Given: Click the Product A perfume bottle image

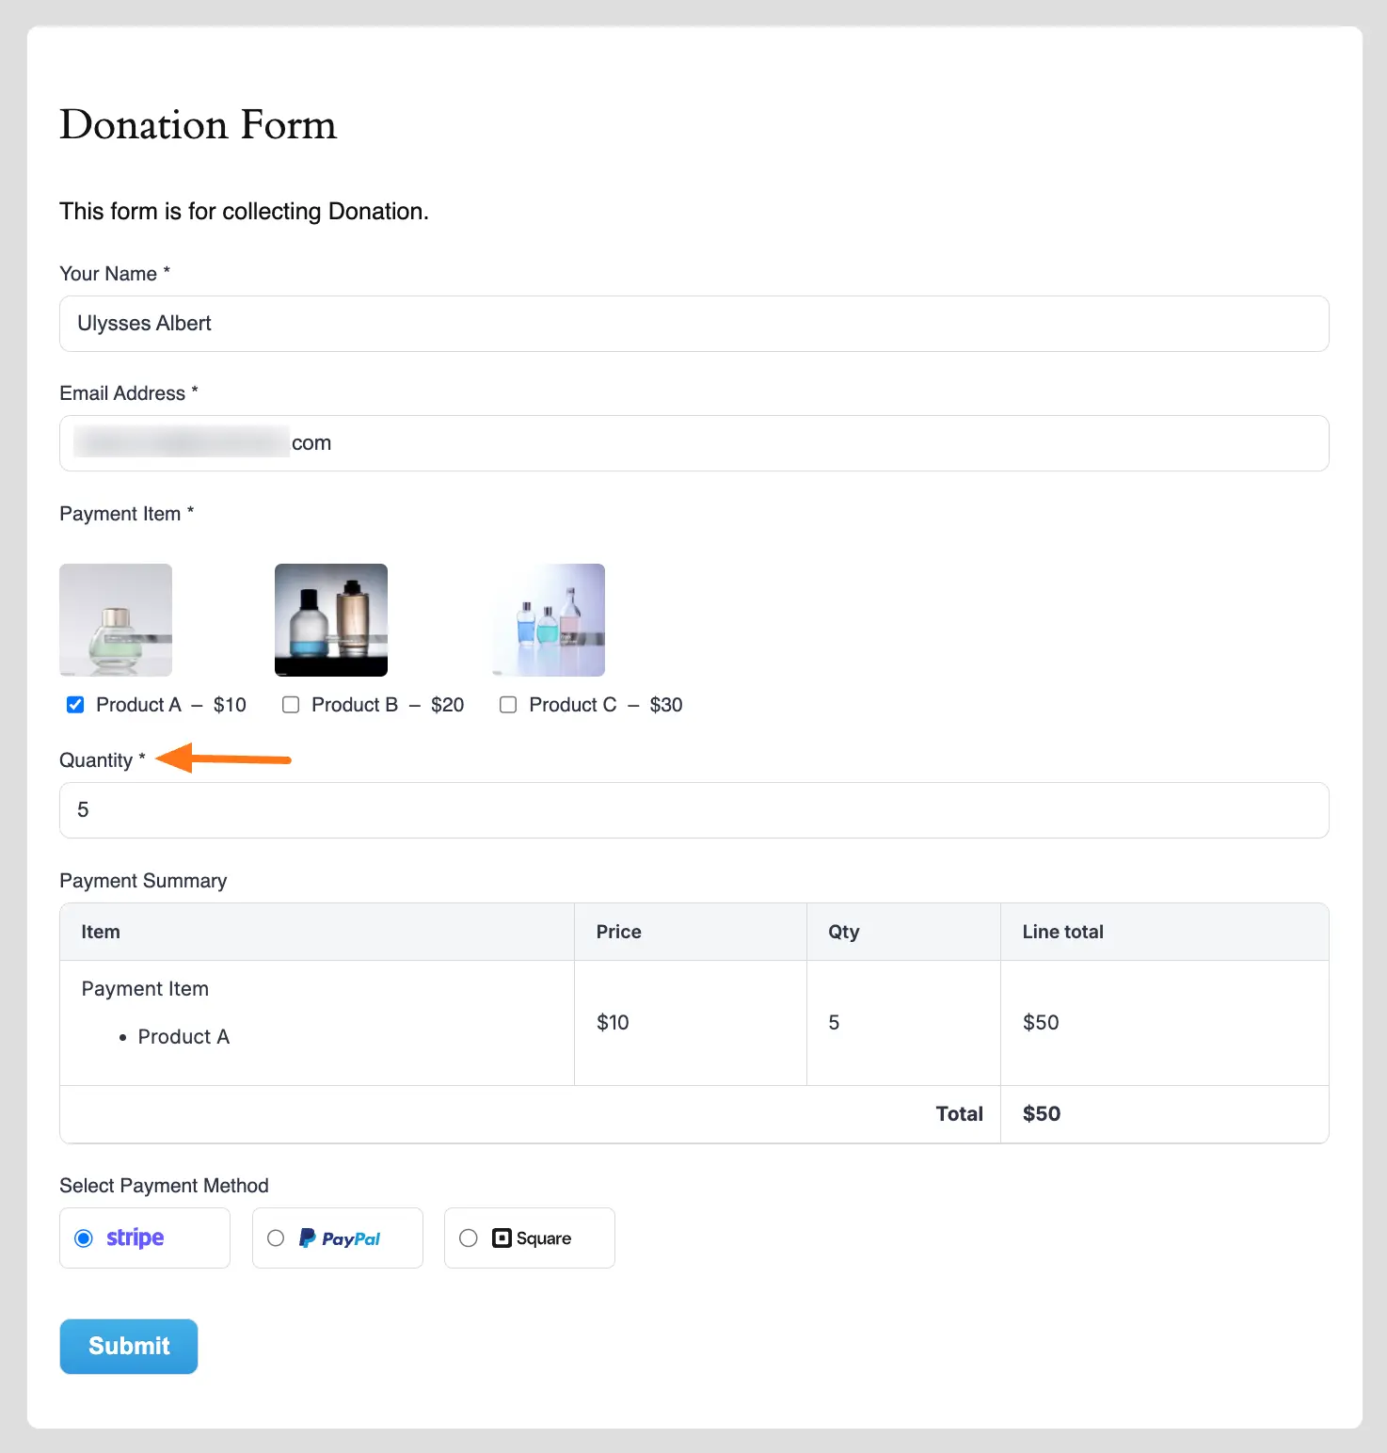Looking at the screenshot, I should [115, 619].
